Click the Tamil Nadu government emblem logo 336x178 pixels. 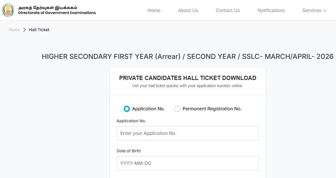(x=8, y=10)
